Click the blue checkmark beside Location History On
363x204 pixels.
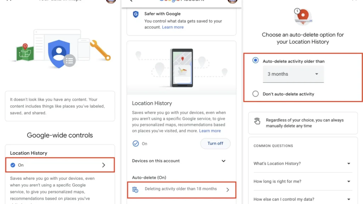coord(135,143)
